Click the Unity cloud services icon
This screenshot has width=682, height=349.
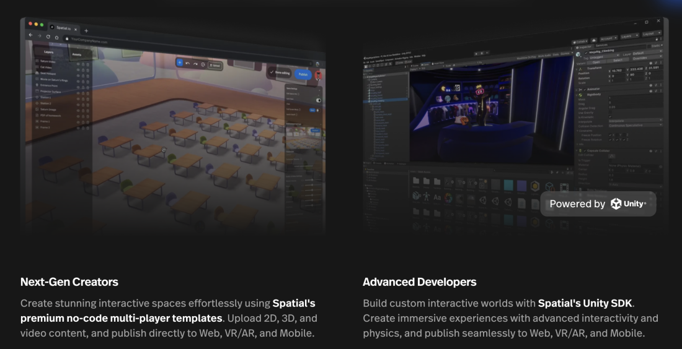(594, 41)
